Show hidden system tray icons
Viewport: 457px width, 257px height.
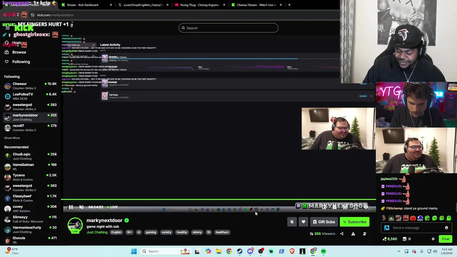point(399,251)
